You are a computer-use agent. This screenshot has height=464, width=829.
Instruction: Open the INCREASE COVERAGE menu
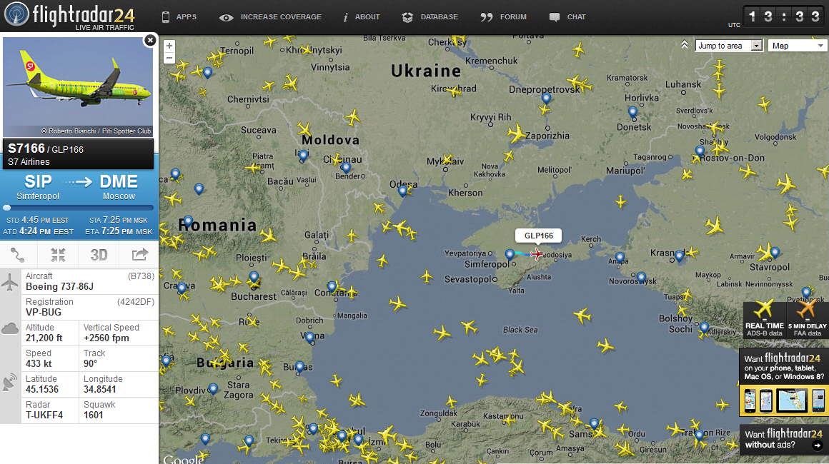270,17
